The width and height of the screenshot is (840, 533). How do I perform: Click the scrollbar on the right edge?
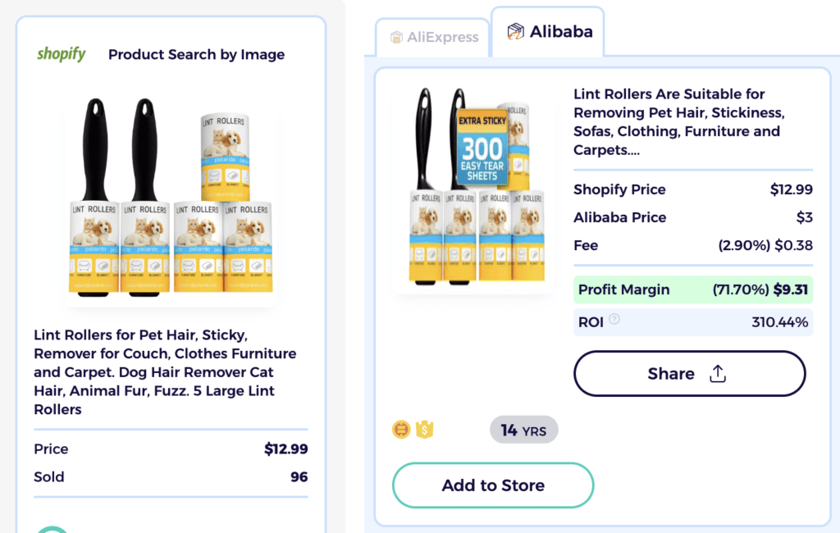point(836,266)
